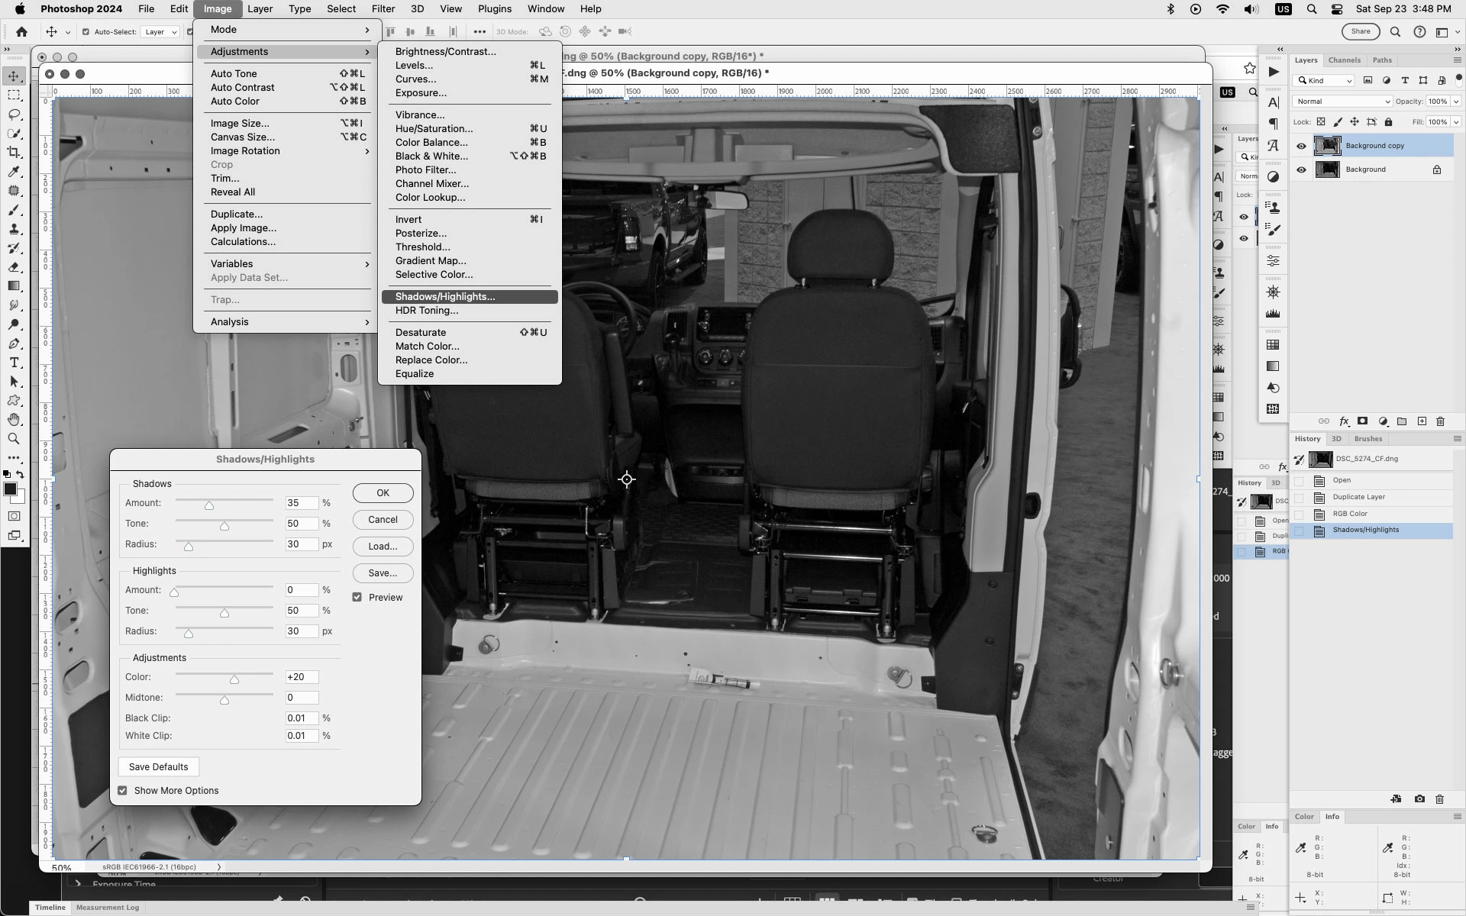Open the Opacity dropdown arrow

point(1456,102)
